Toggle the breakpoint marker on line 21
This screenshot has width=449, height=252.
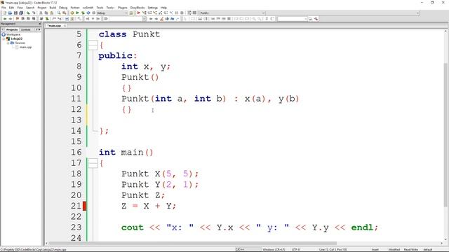coord(84,206)
